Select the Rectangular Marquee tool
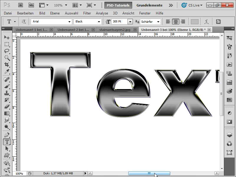The width and height of the screenshot is (236, 177). point(7,44)
